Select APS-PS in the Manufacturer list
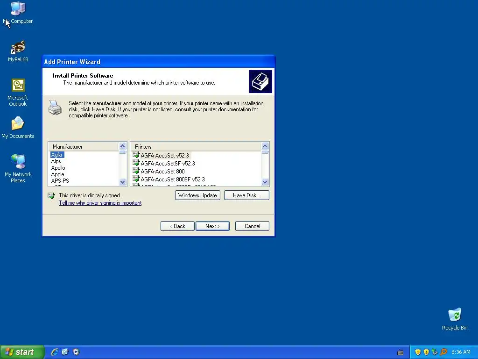Viewport: 478px width, 359px height. click(x=60, y=181)
